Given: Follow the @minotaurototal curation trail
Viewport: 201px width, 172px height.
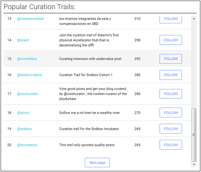Looking at the screenshot, I should [171, 19].
